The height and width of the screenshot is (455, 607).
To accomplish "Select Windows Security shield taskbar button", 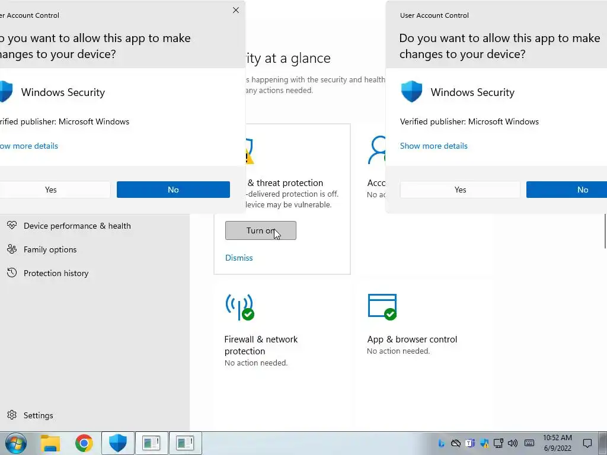I will point(118,443).
